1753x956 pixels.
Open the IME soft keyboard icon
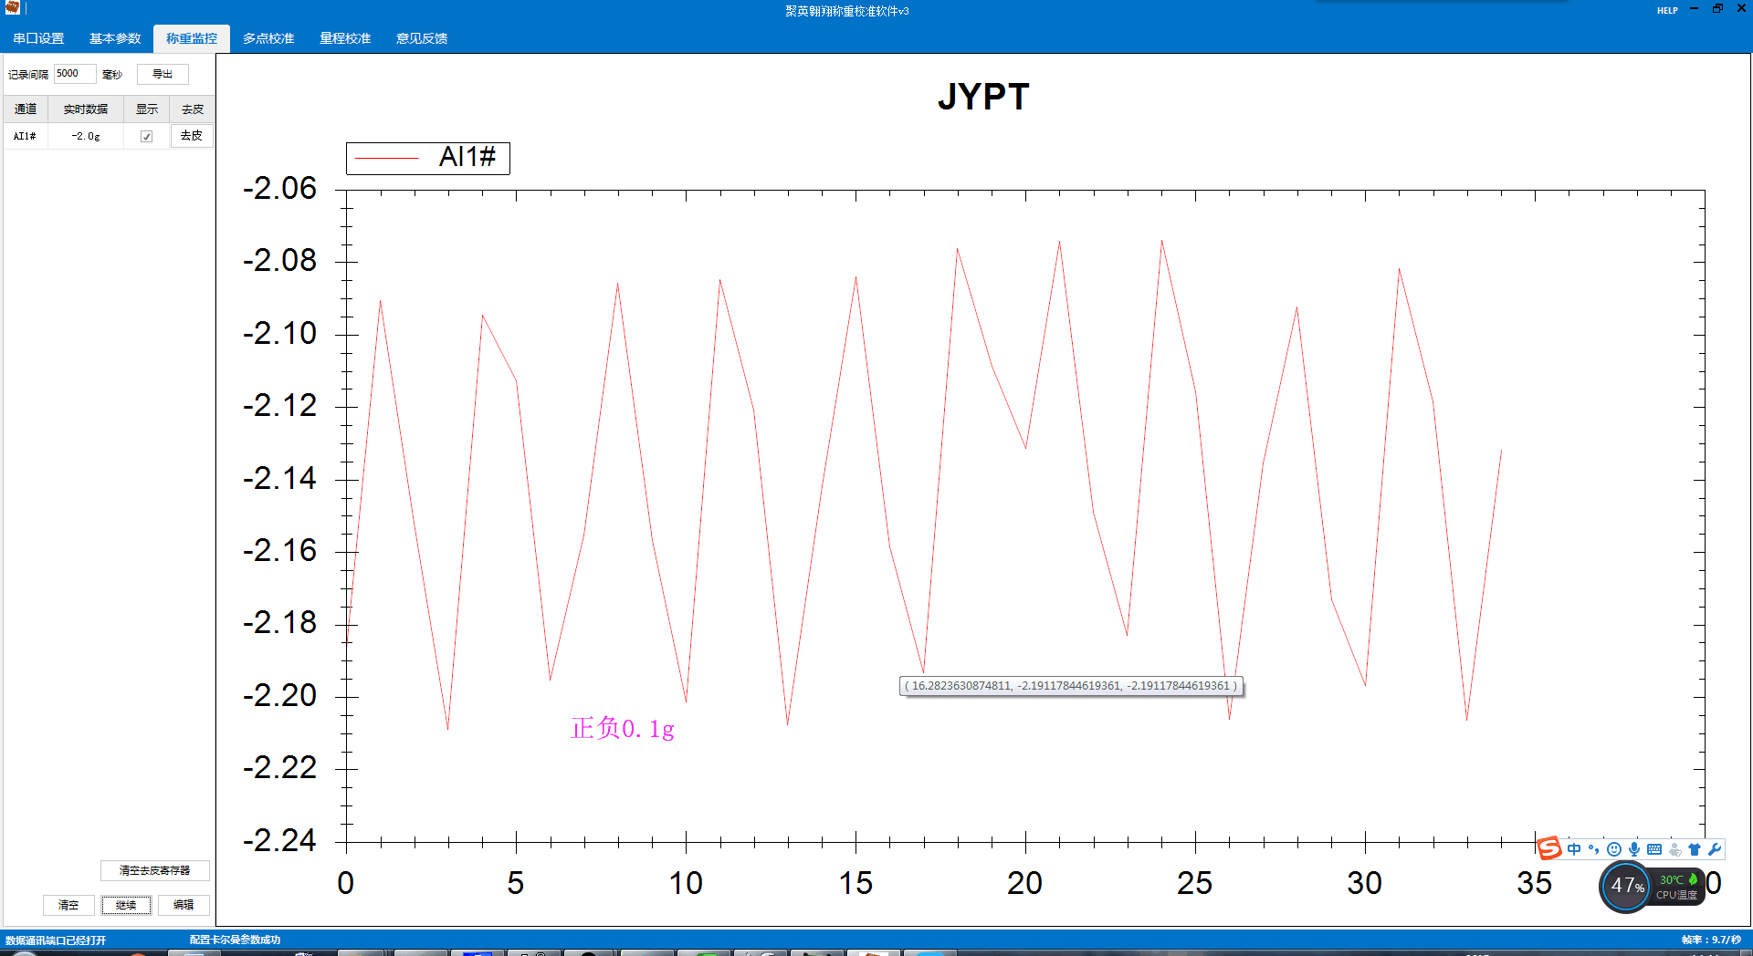point(1654,849)
